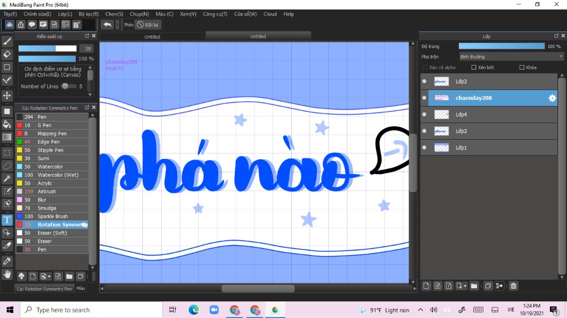Viewport: 567px width, 318px height.
Task: Activate the rectangular Select tool
Action: [x=7, y=152]
